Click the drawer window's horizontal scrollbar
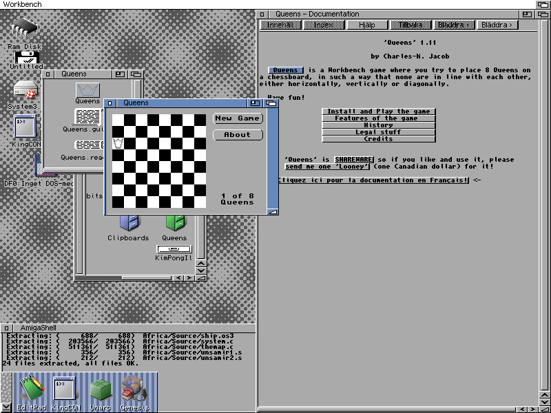This screenshot has height=413, width=551. pos(123,278)
